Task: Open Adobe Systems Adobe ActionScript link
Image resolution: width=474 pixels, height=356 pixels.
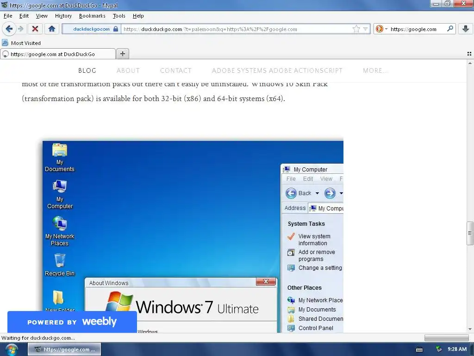Action: (277, 70)
